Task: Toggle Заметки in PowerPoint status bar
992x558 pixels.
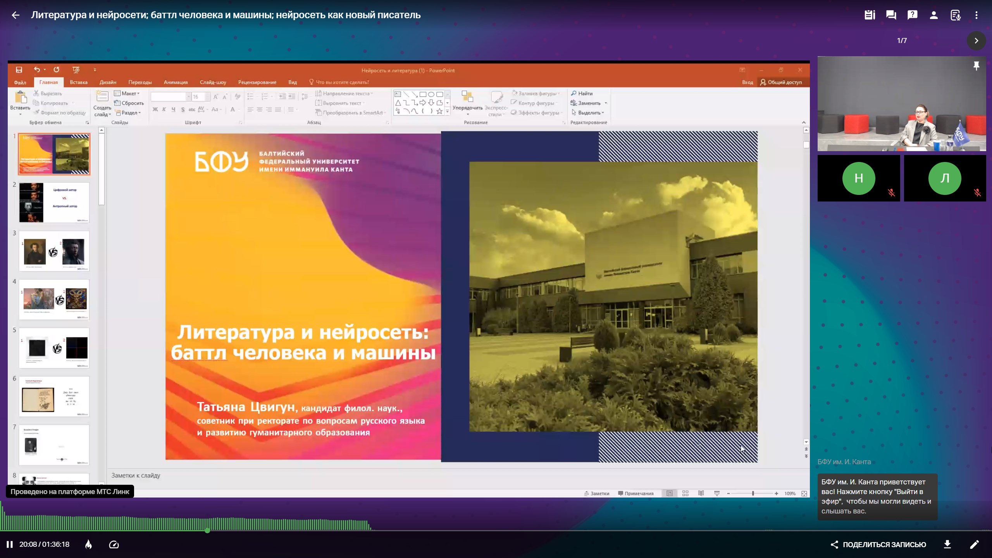Action: 597,493
